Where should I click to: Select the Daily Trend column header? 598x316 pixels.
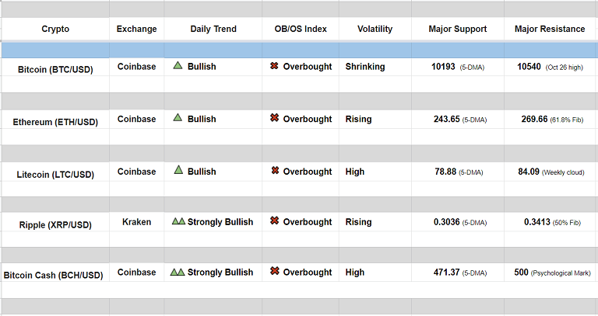click(213, 30)
